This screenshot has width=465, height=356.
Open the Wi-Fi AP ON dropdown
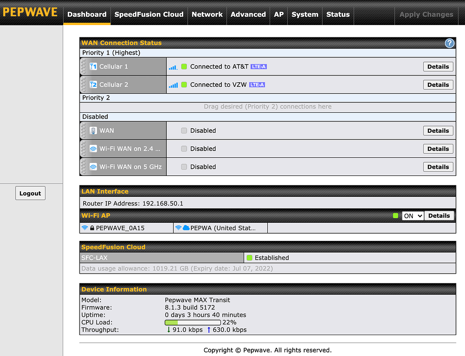point(413,216)
